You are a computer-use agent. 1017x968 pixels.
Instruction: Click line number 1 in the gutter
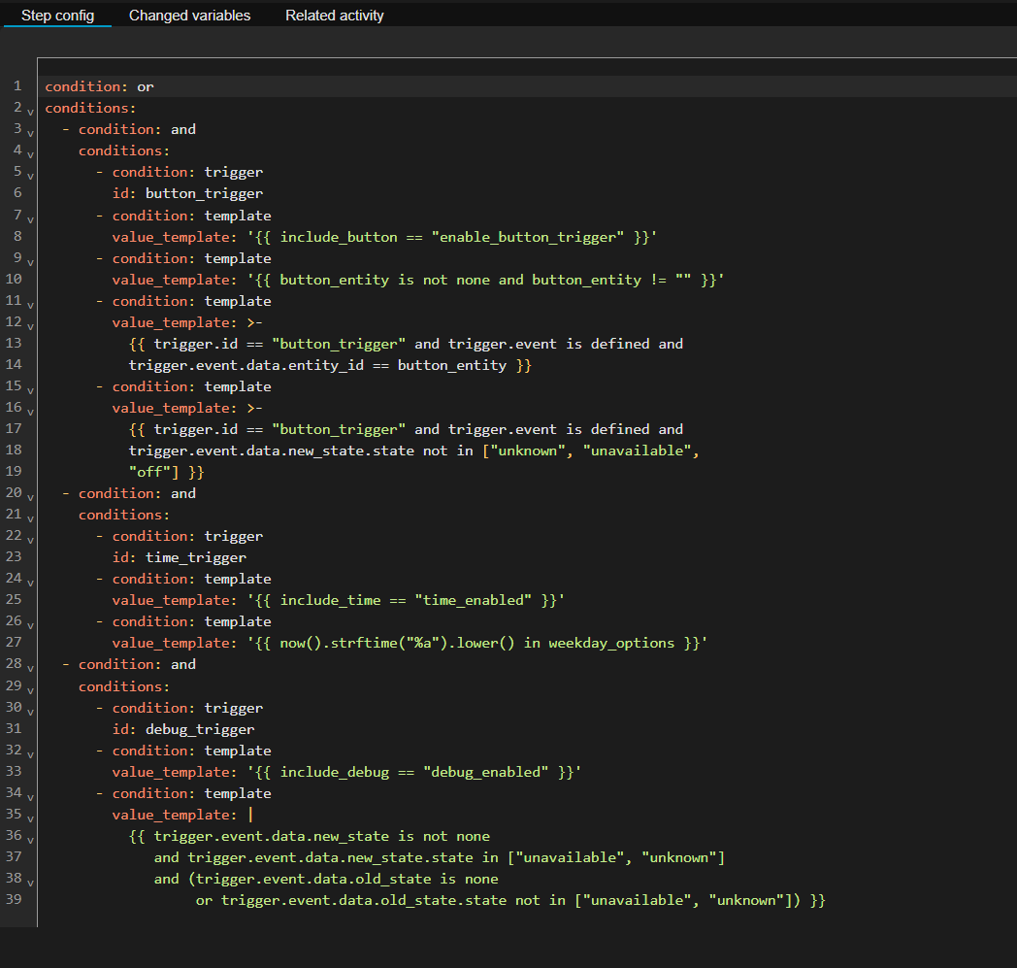17,85
